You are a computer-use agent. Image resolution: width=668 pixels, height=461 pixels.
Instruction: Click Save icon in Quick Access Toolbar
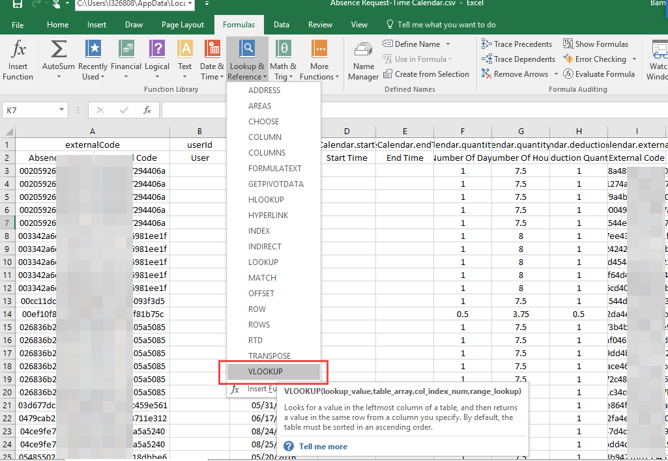pyautogui.click(x=18, y=4)
